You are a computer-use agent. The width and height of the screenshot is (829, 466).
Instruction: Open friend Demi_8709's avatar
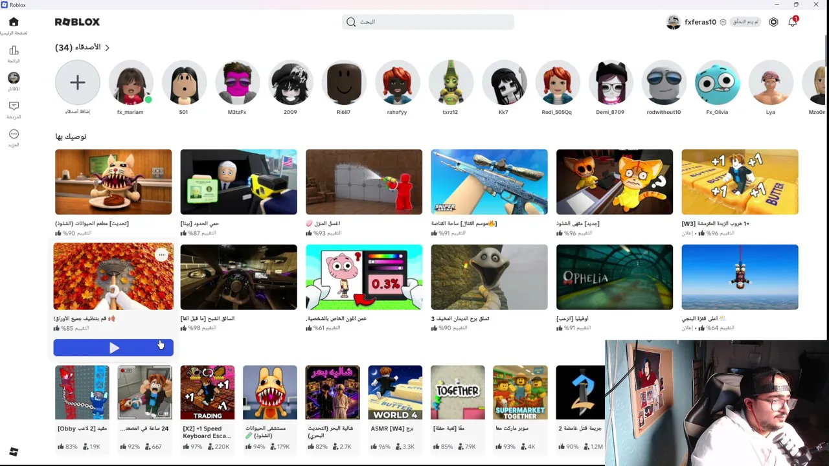611,82
